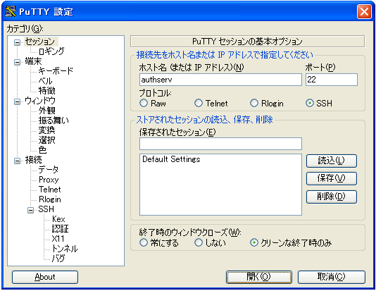This screenshot has height=291, width=376.
Task: Click the host name field containing authserv
Action: pos(220,80)
